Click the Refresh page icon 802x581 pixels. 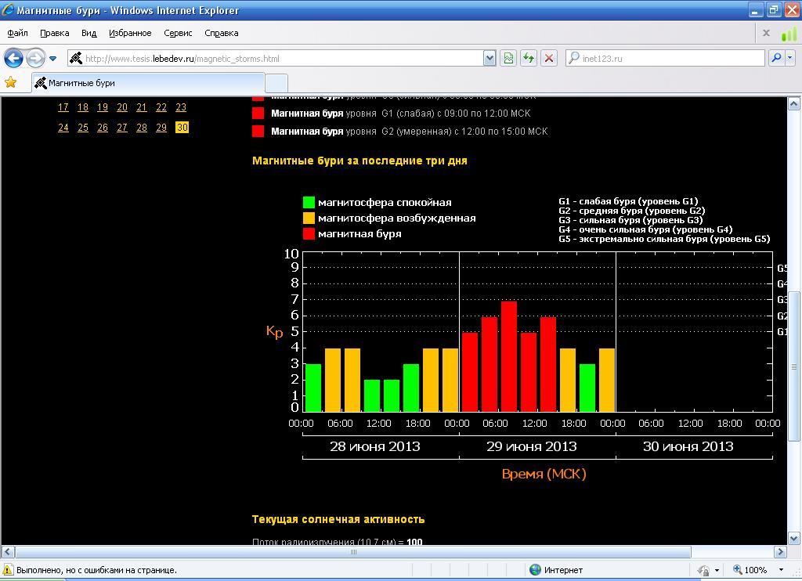pyautogui.click(x=529, y=58)
